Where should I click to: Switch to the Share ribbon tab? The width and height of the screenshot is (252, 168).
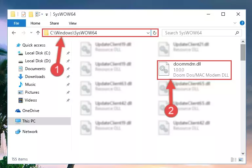(54, 23)
